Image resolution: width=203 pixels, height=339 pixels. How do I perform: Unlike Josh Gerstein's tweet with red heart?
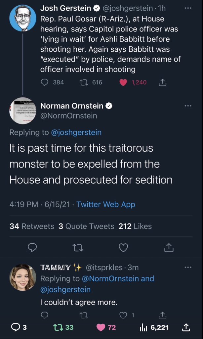[x=123, y=82]
